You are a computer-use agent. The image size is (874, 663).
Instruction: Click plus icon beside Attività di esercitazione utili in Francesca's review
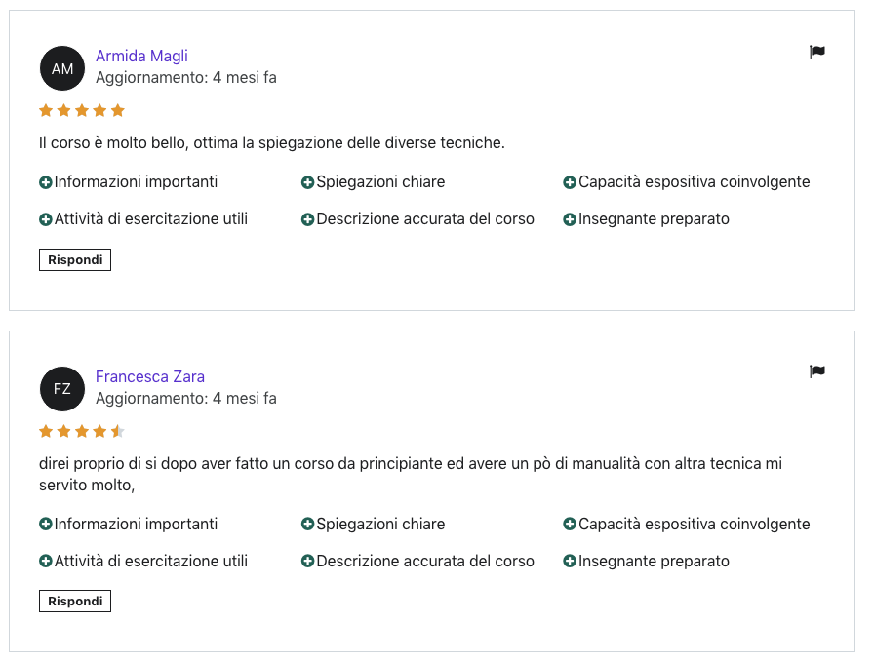point(46,562)
